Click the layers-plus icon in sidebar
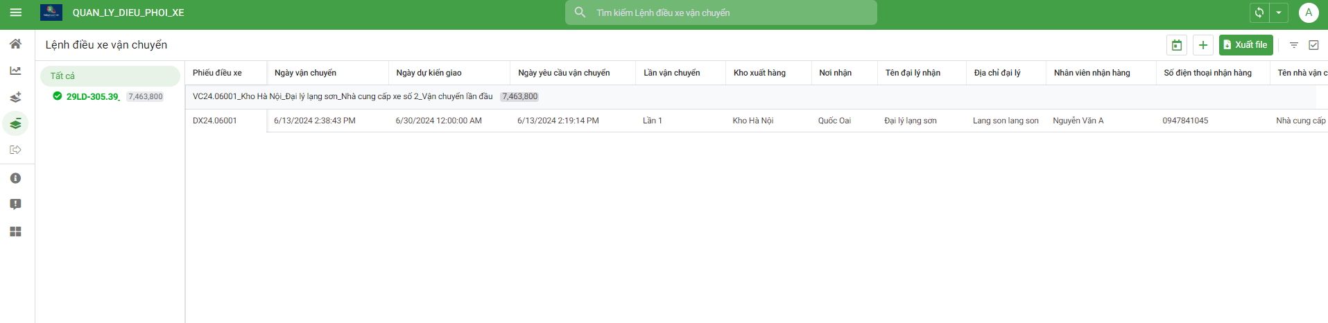 [x=15, y=97]
